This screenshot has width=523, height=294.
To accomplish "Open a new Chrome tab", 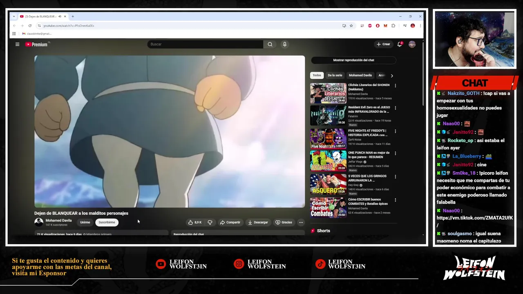I will pos(73,16).
